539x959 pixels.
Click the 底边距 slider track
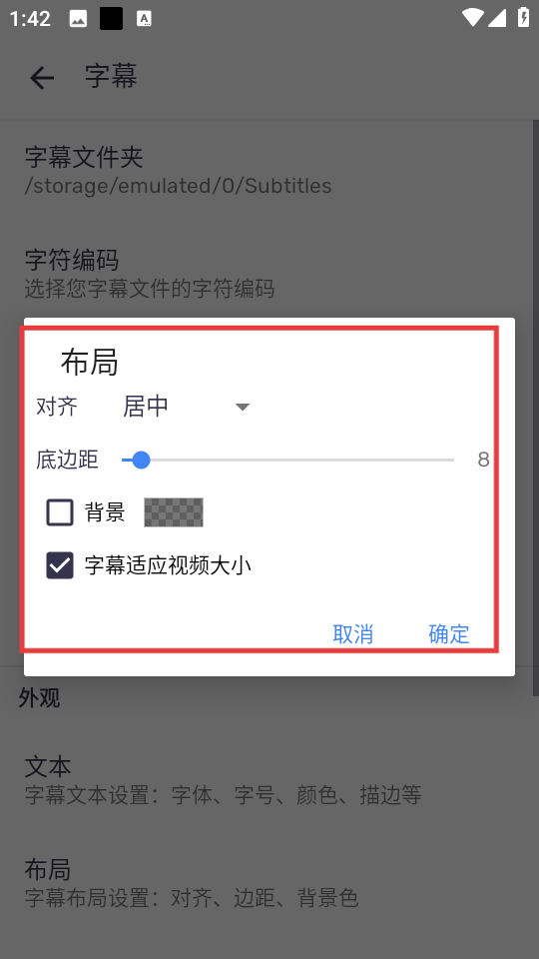pos(287,460)
